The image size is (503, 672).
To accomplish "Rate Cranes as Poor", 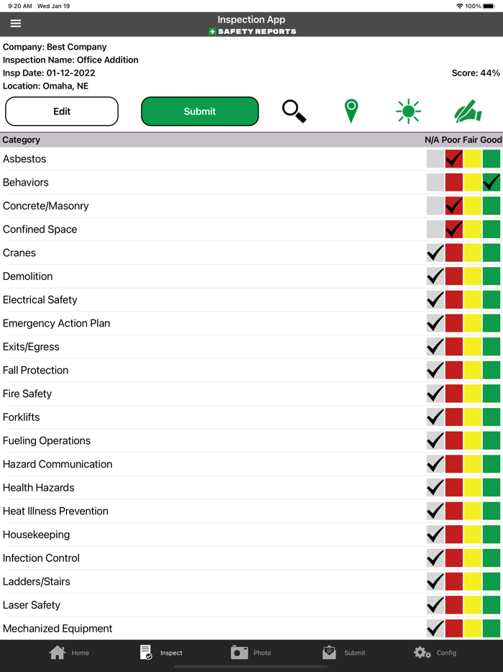I will [453, 253].
